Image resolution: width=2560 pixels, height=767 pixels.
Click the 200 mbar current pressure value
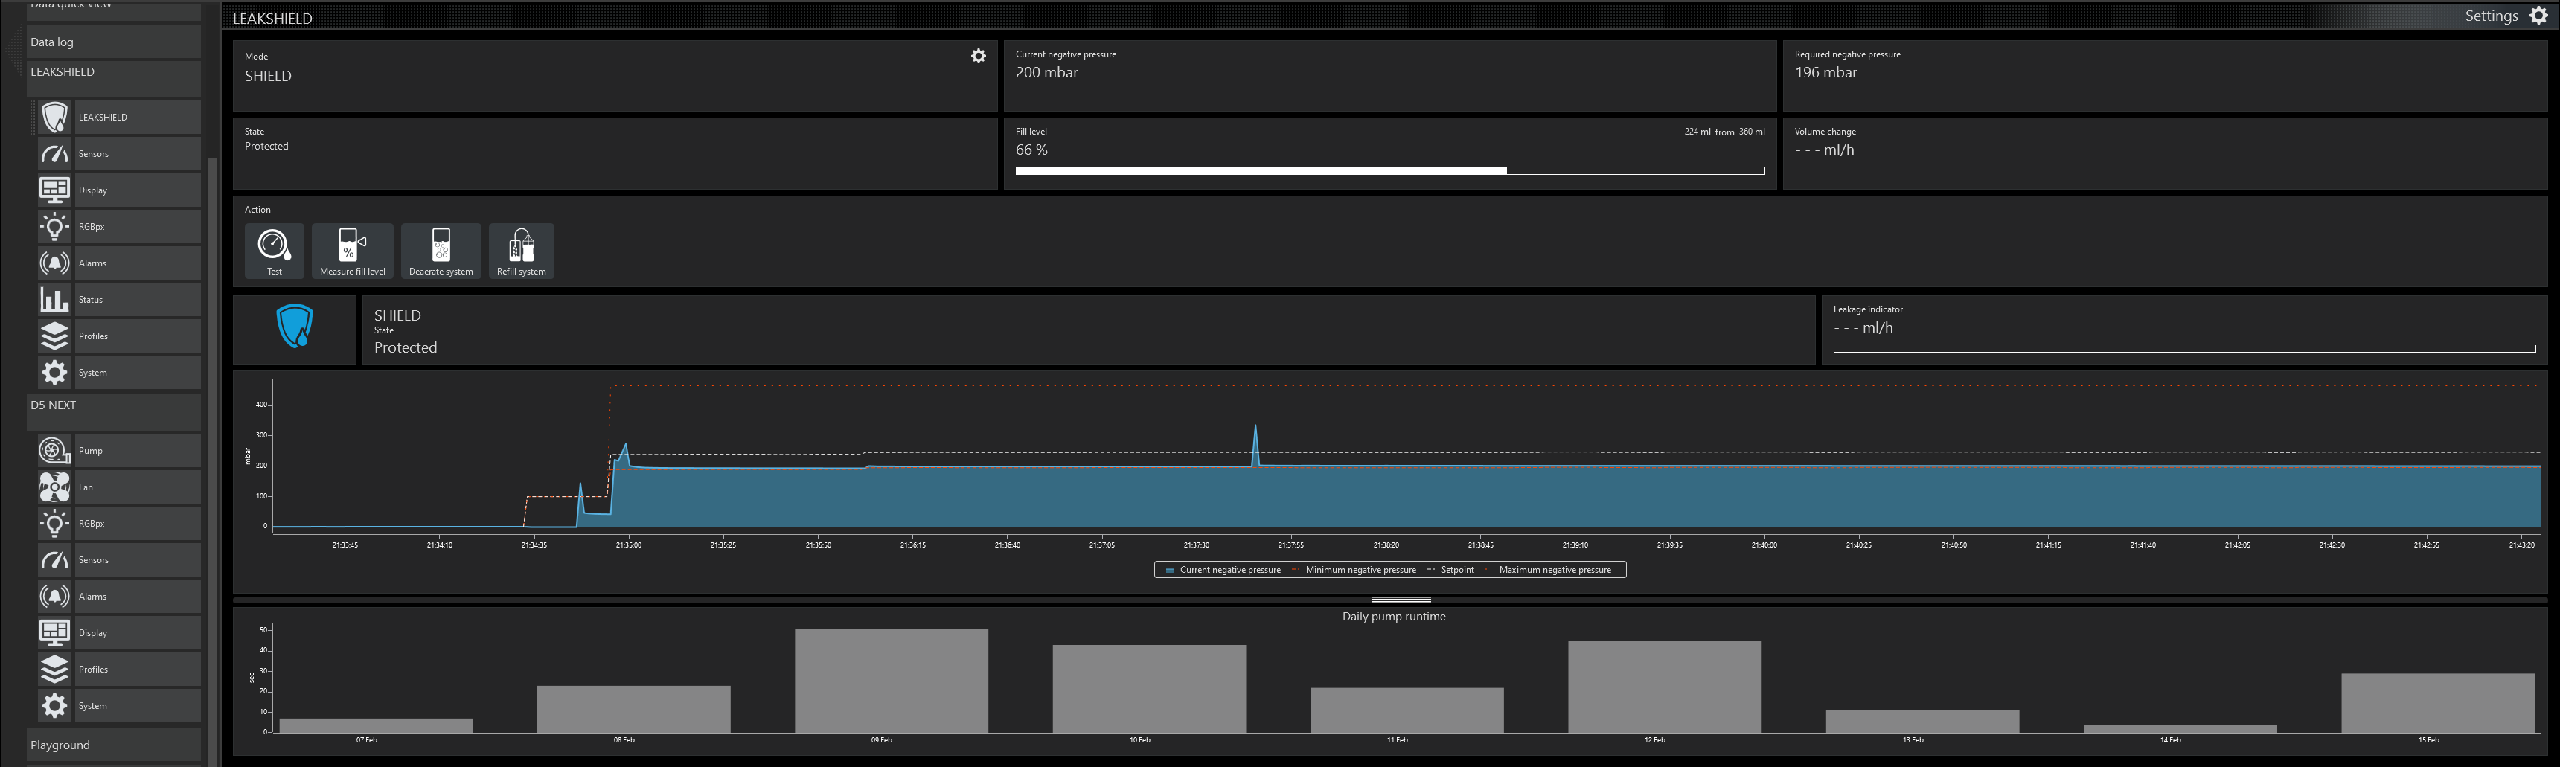pyautogui.click(x=1046, y=72)
